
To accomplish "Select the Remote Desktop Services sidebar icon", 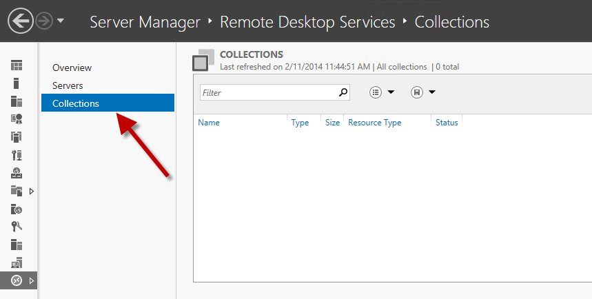I will 17,280.
